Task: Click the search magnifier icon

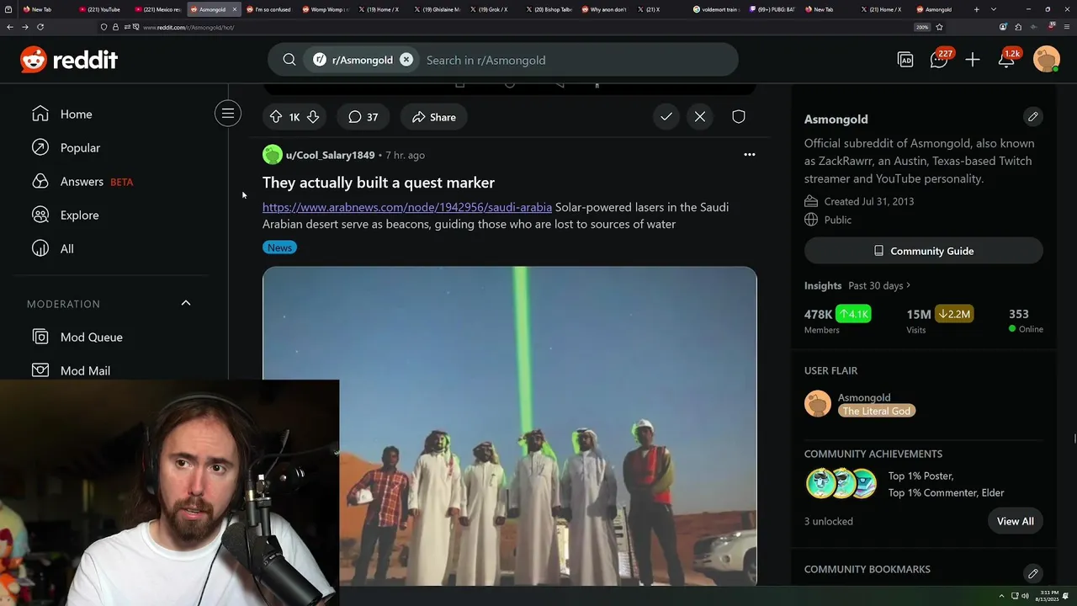Action: (x=289, y=60)
